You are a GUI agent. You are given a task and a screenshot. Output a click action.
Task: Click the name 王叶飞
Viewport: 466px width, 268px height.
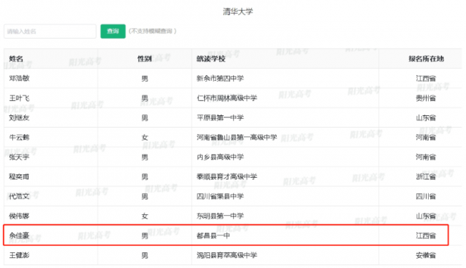point(19,98)
